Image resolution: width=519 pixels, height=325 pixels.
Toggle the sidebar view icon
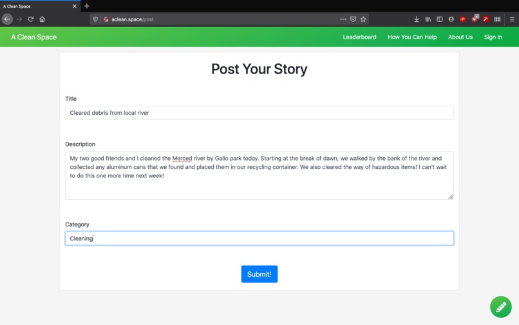(x=440, y=19)
